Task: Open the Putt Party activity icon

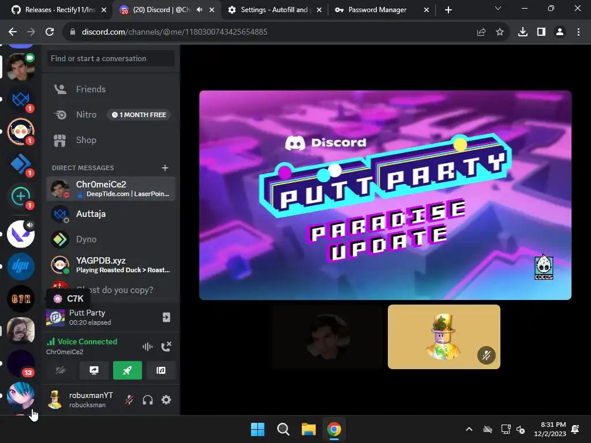Action: pos(55,317)
